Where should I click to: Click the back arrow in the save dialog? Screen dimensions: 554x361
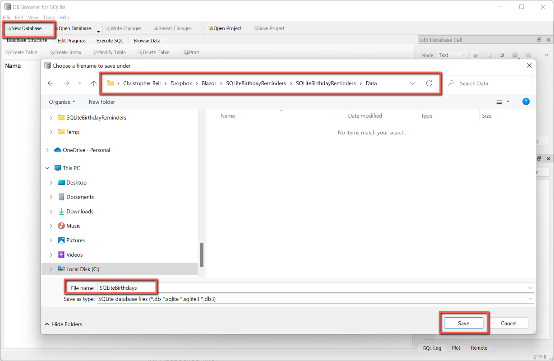tap(51, 83)
